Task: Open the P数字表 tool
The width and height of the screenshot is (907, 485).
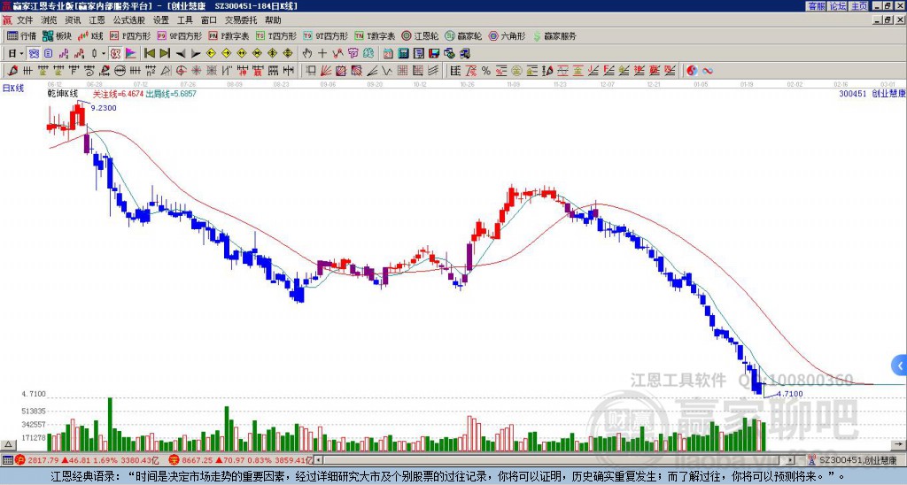Action: (x=229, y=35)
